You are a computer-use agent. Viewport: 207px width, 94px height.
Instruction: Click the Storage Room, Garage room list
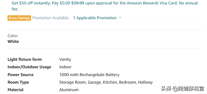(106, 82)
